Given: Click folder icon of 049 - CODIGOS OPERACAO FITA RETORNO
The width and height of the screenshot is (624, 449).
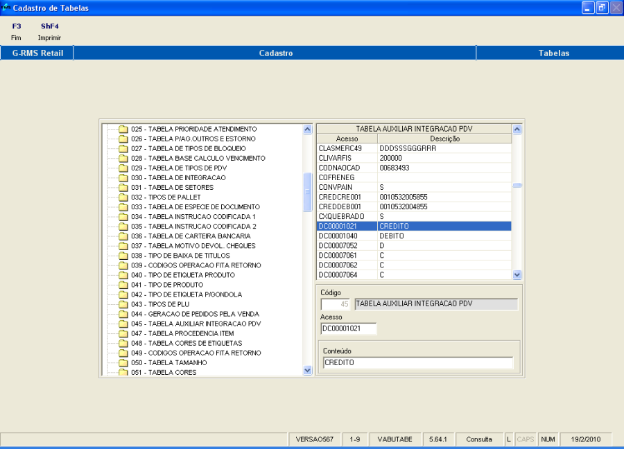Looking at the screenshot, I should [x=123, y=353].
